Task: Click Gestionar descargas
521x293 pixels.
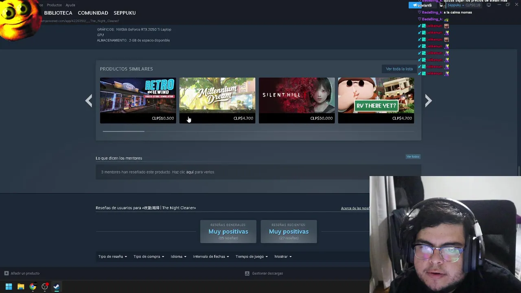Action: pyautogui.click(x=267, y=273)
